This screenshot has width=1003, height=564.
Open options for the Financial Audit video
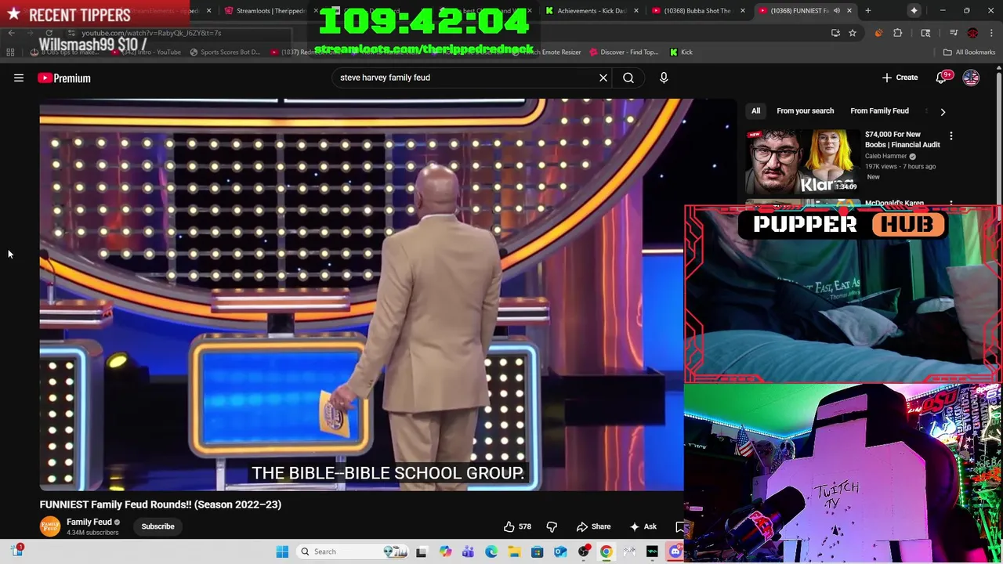tap(951, 136)
